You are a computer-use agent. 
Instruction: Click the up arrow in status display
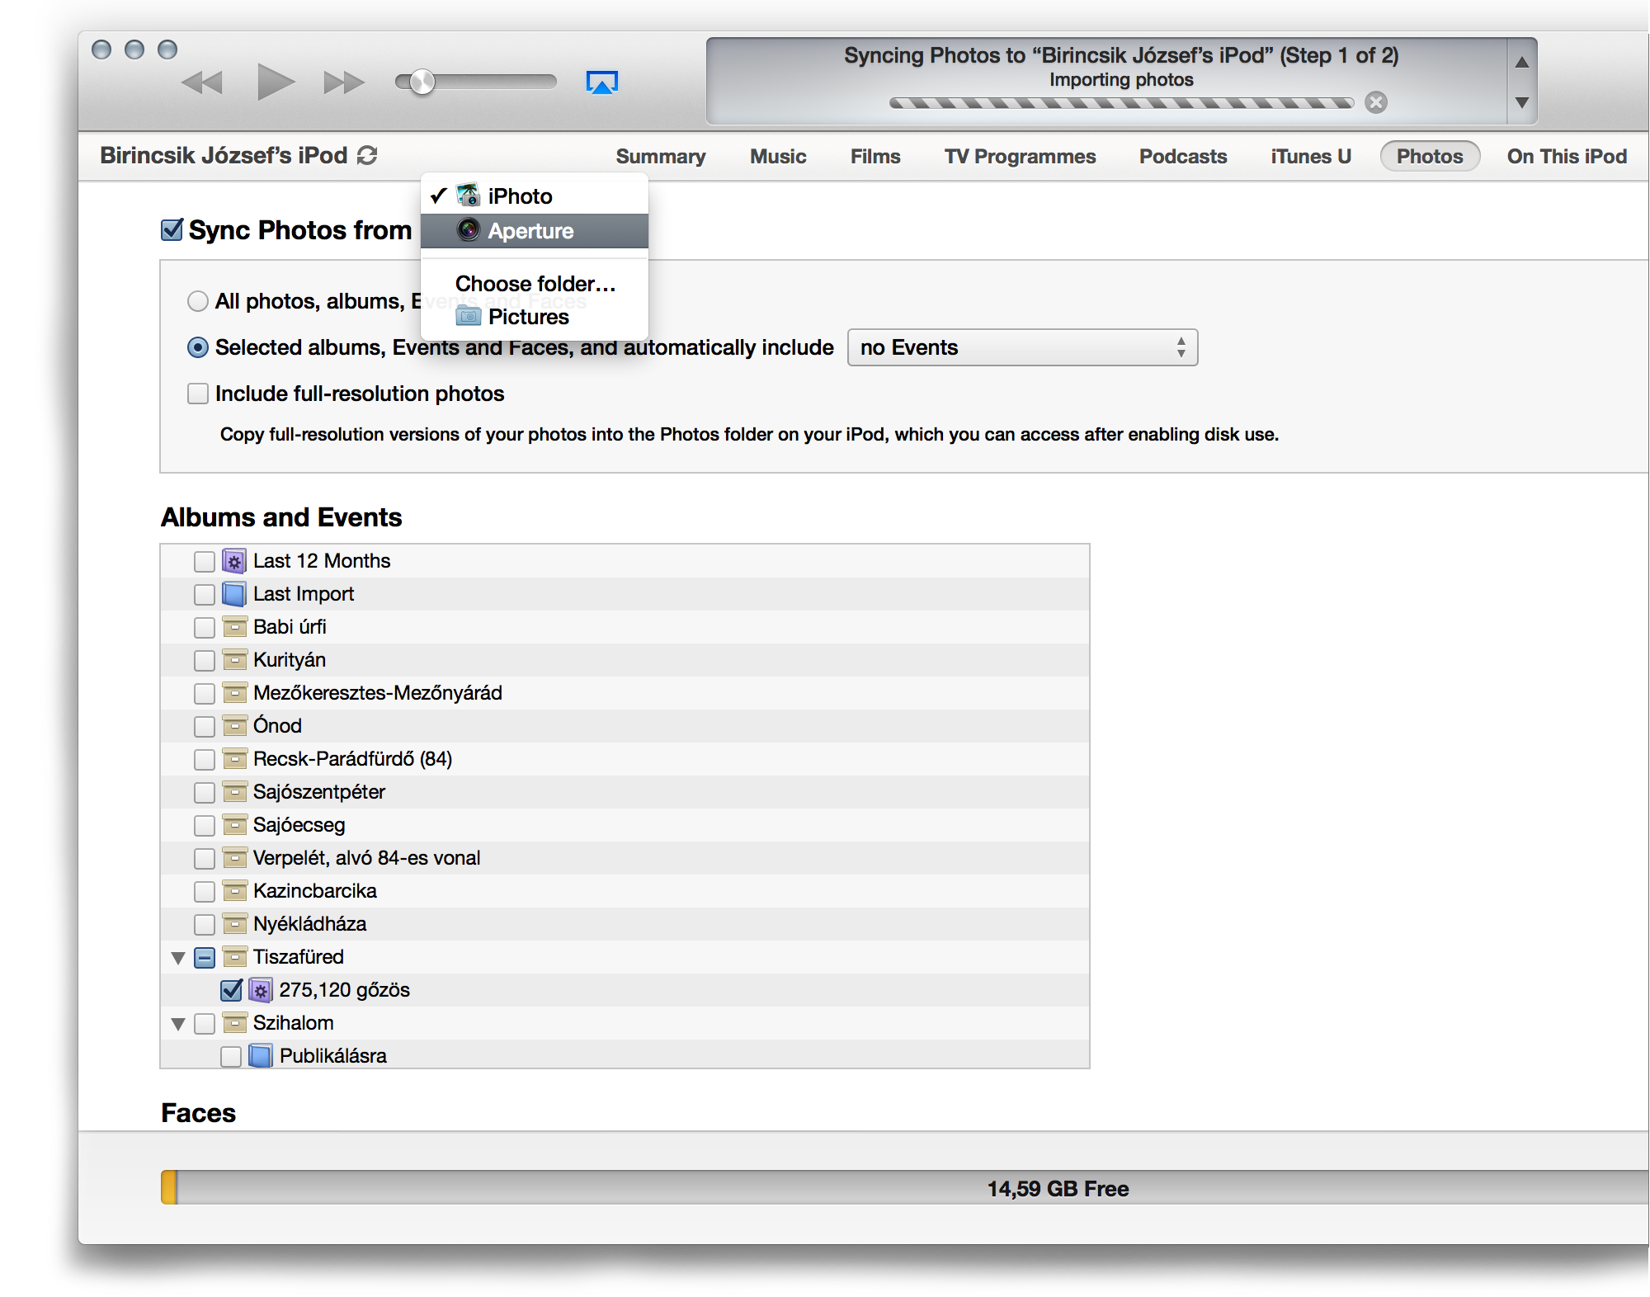1522,63
